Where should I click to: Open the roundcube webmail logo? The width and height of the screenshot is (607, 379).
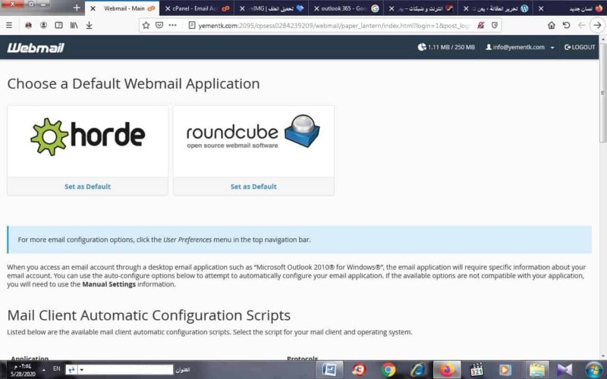tap(253, 132)
